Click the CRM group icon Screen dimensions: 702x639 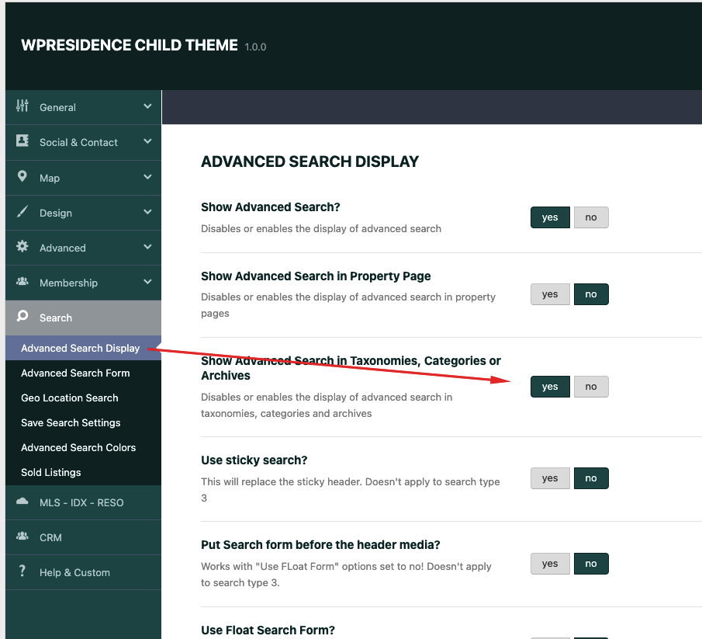[x=22, y=536]
